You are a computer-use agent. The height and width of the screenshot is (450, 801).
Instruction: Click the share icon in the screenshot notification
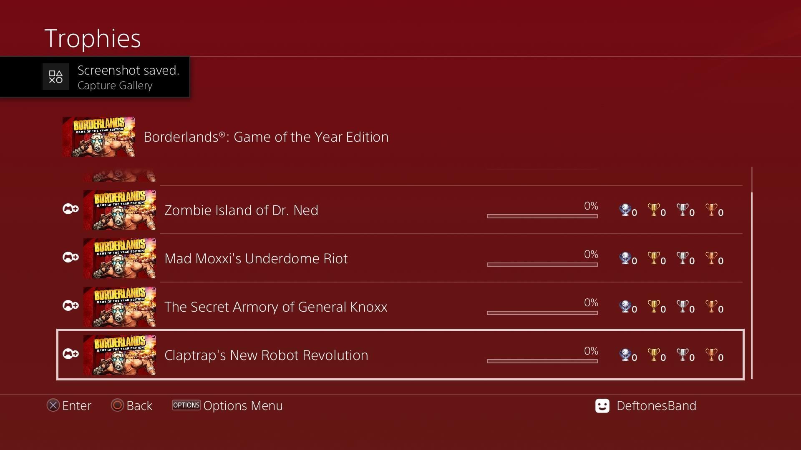[56, 77]
